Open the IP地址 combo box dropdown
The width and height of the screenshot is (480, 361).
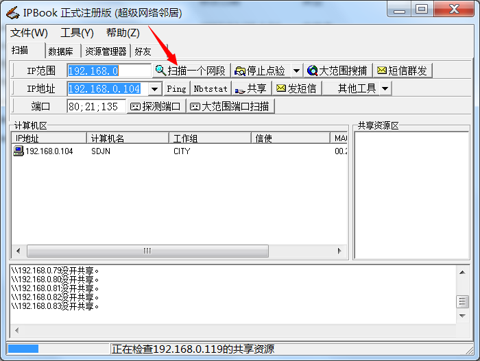tap(155, 89)
